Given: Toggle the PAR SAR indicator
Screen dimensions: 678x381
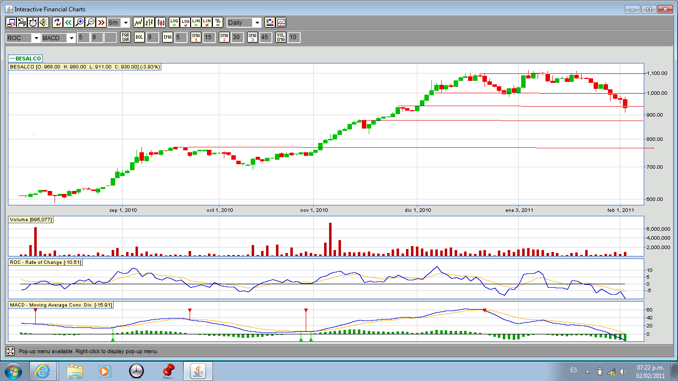Looking at the screenshot, I should pyautogui.click(x=126, y=37).
